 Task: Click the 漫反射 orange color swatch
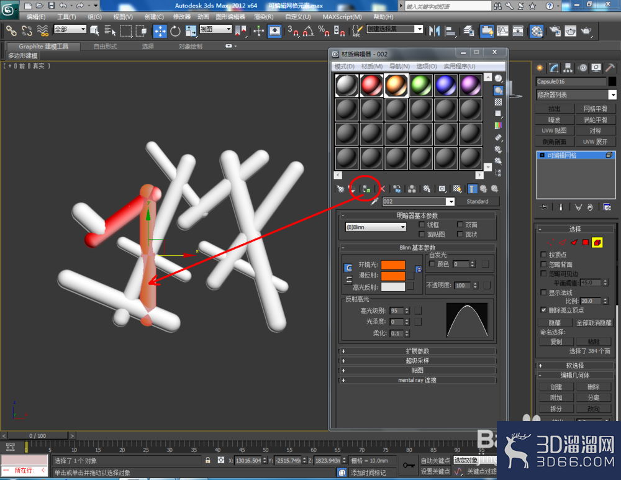coord(393,276)
